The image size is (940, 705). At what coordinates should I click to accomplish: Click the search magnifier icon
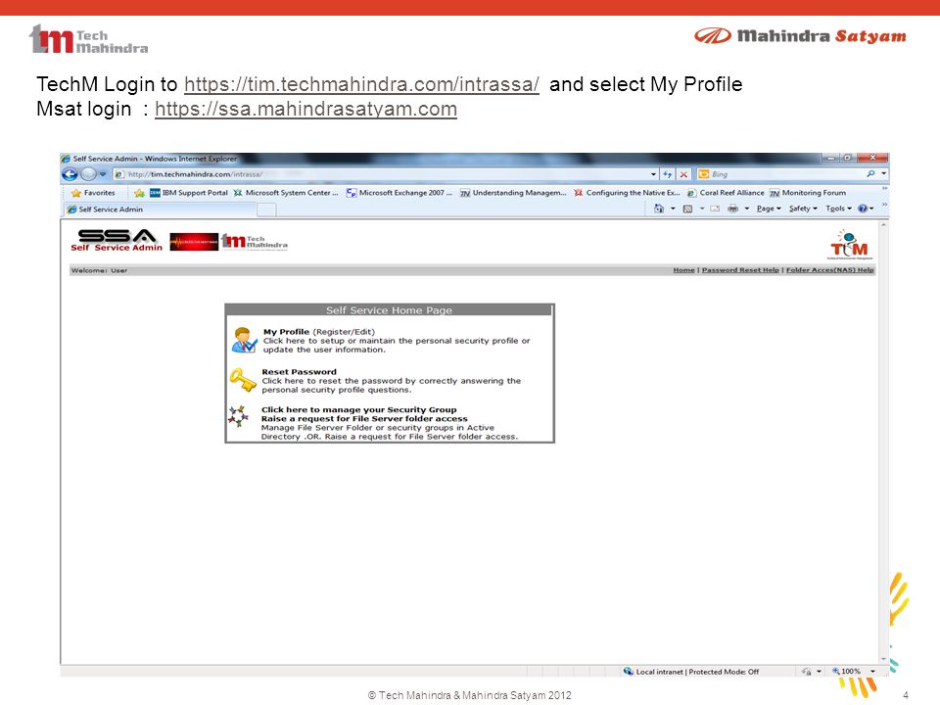click(870, 174)
